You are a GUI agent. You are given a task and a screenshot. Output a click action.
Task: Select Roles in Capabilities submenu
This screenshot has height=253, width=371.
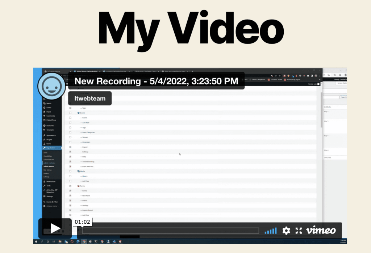45,153
